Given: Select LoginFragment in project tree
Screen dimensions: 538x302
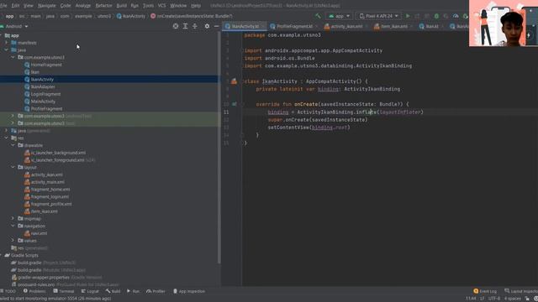Looking at the screenshot, I should pos(45,94).
